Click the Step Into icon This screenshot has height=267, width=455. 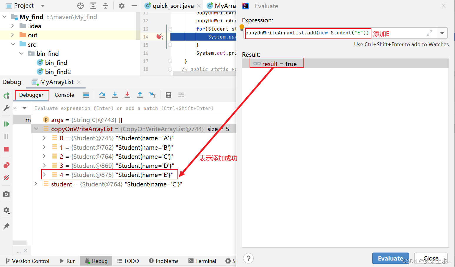115,95
